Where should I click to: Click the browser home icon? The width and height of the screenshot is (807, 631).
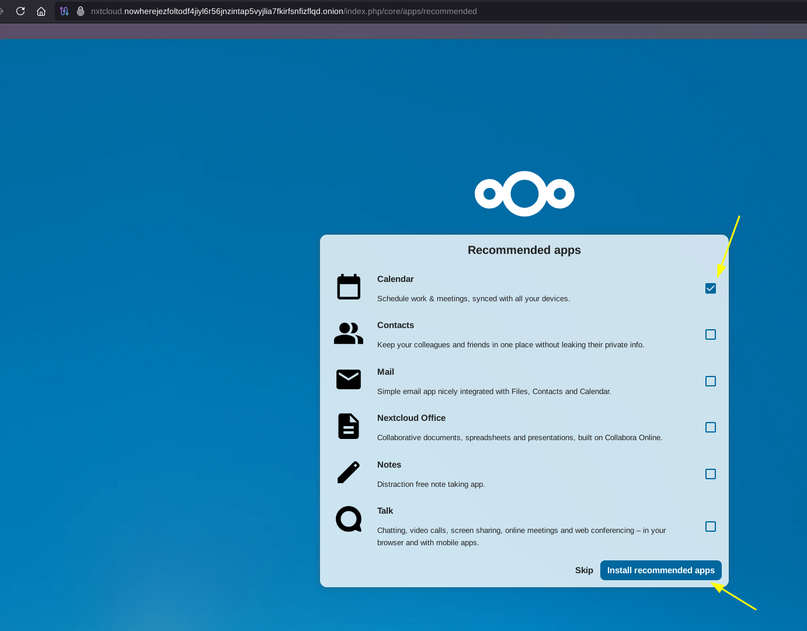pyautogui.click(x=41, y=11)
